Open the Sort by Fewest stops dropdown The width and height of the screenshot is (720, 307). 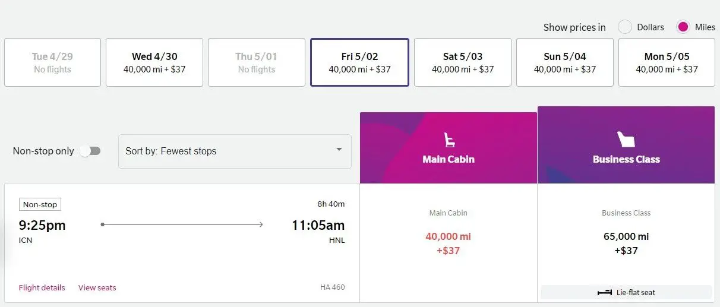tap(235, 151)
